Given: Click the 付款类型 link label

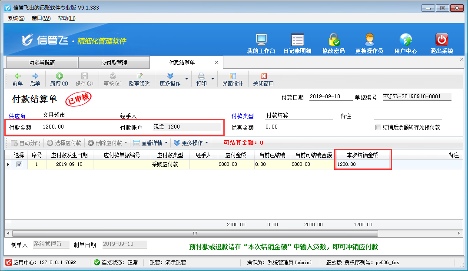Looking at the screenshot, I should point(242,116).
